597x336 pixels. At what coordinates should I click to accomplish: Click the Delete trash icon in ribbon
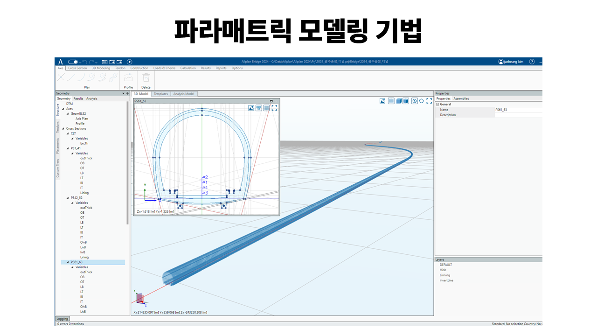point(146,78)
